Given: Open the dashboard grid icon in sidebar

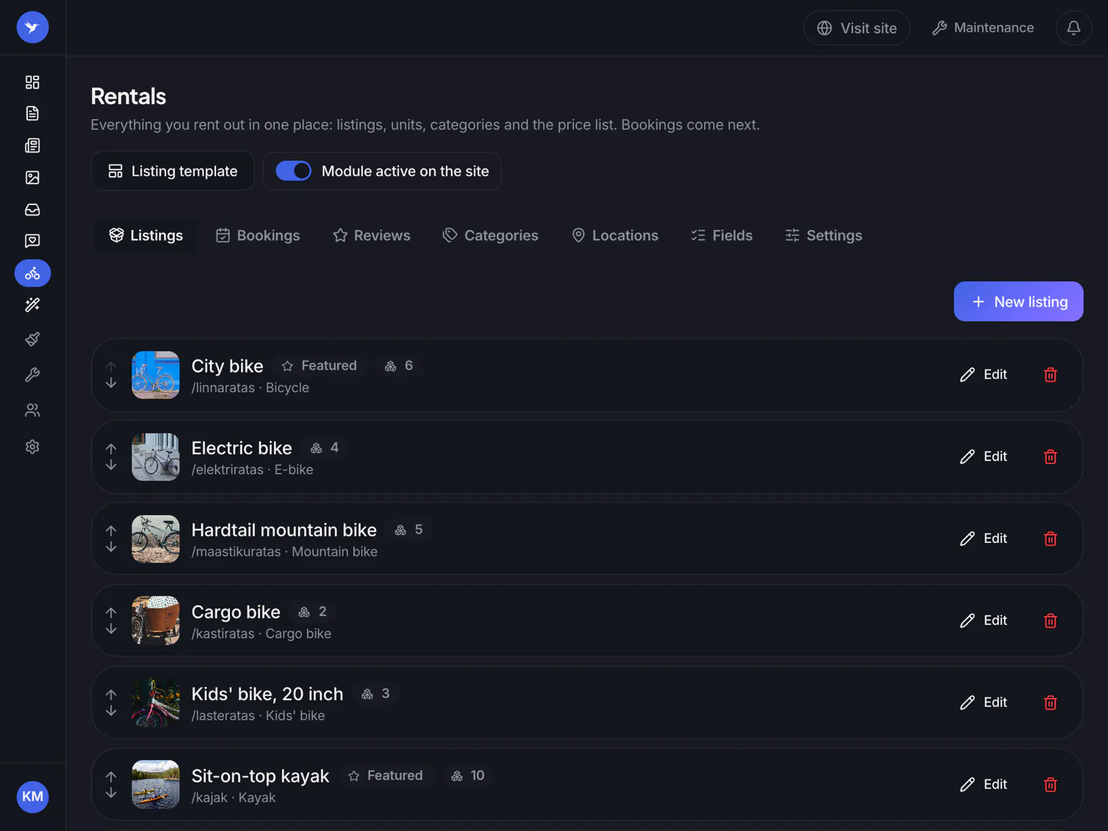Looking at the screenshot, I should point(33,82).
